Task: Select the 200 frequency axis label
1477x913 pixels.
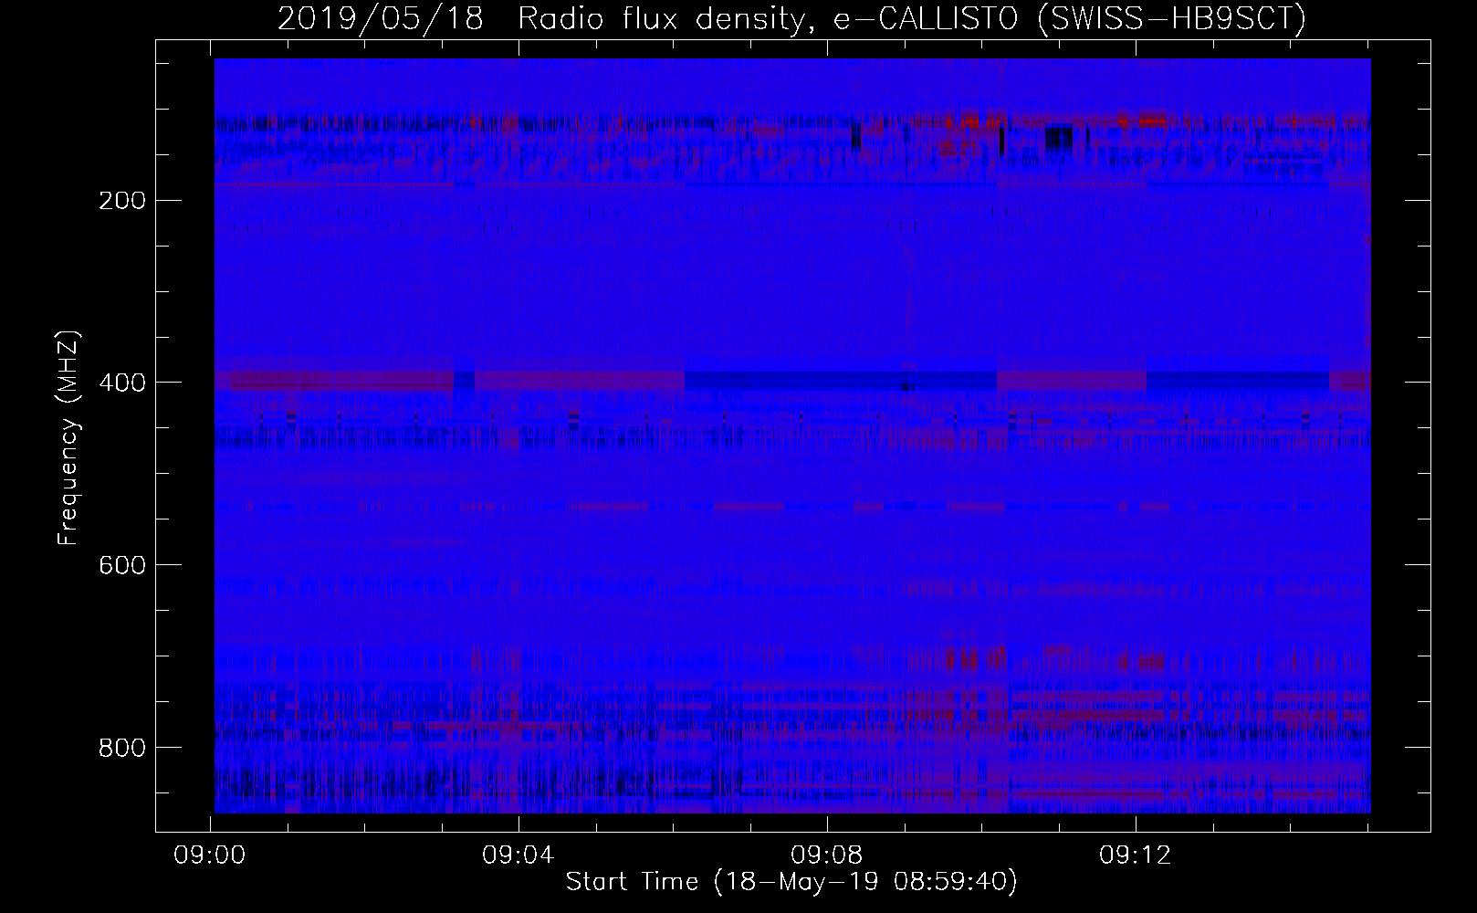Action: coord(120,200)
